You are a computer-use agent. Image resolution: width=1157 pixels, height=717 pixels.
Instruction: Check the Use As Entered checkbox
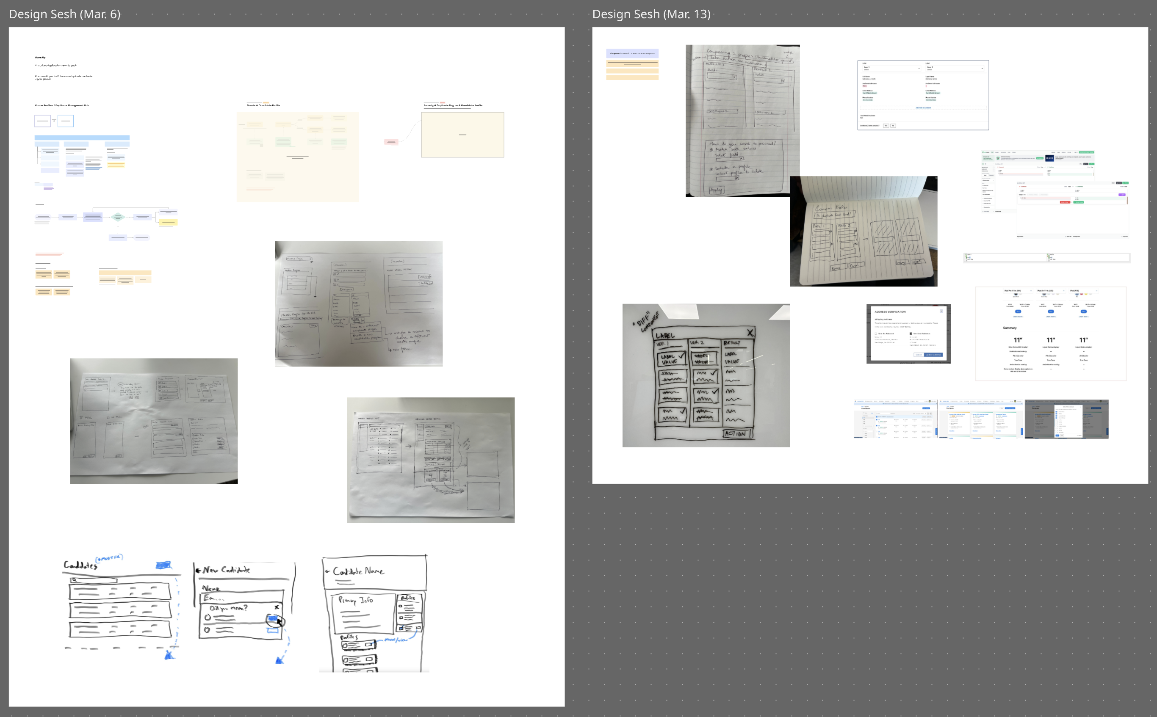tap(876, 334)
